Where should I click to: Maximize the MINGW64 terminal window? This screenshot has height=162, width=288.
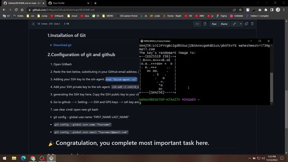pyautogui.click(x=260, y=41)
